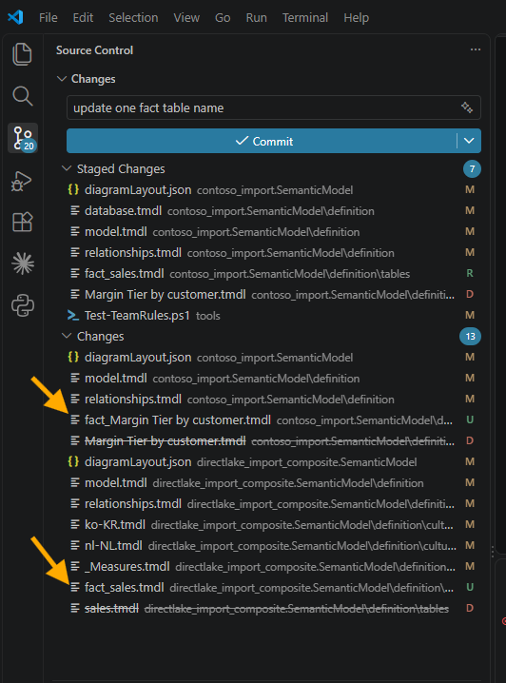Click the Source Control panel title
The height and width of the screenshot is (683, 506).
(x=94, y=50)
